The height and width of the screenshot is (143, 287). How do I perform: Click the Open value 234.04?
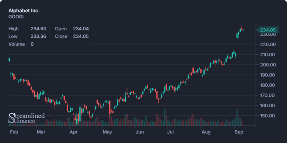[x=81, y=29]
